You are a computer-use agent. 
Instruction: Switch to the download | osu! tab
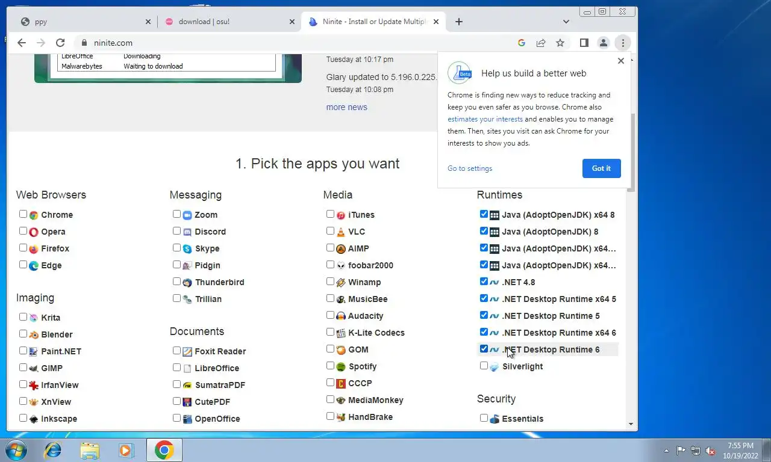pyautogui.click(x=229, y=22)
